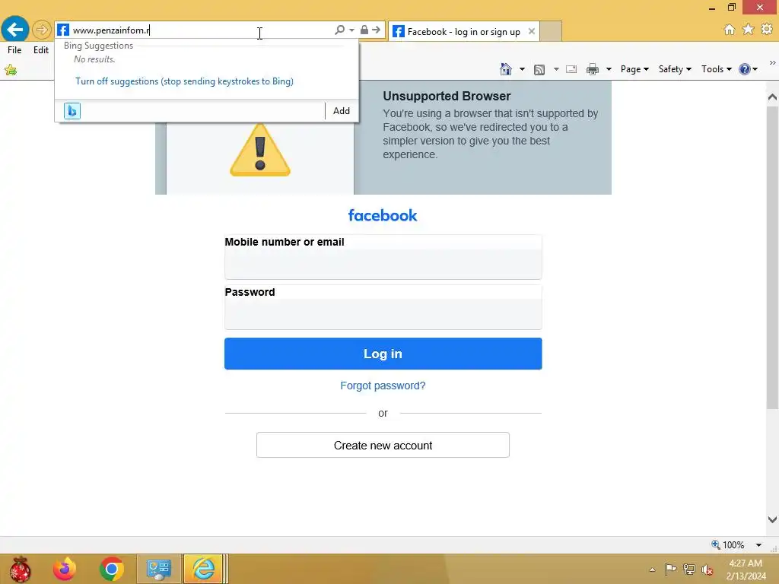Expand the command bar overflow chevron
Image resolution: width=779 pixels, height=584 pixels.
(x=772, y=62)
